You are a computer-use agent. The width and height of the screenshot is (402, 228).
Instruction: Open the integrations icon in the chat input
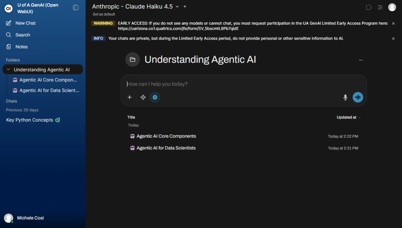tap(143, 97)
